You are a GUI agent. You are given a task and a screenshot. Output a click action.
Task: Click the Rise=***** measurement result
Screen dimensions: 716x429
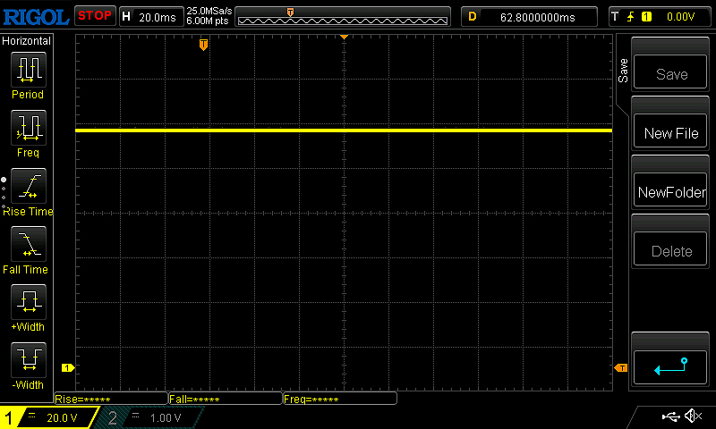click(111, 399)
